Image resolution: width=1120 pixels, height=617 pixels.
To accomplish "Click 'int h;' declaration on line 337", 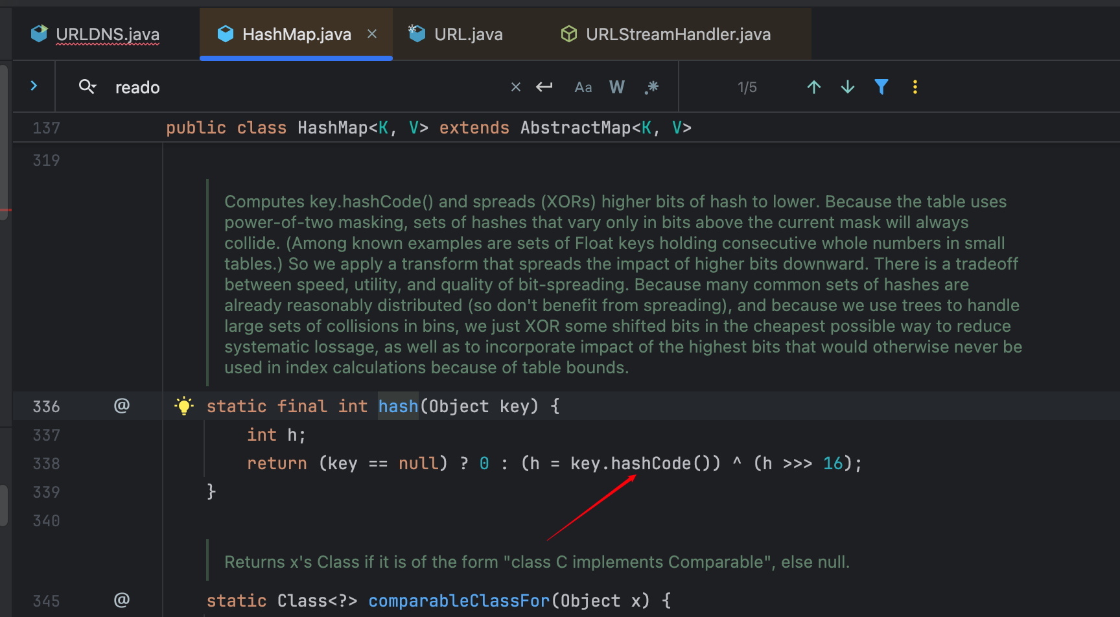I will pyautogui.click(x=276, y=435).
